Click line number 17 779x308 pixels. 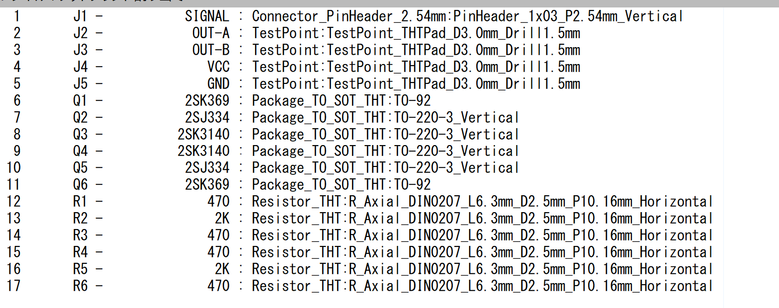tap(13, 286)
